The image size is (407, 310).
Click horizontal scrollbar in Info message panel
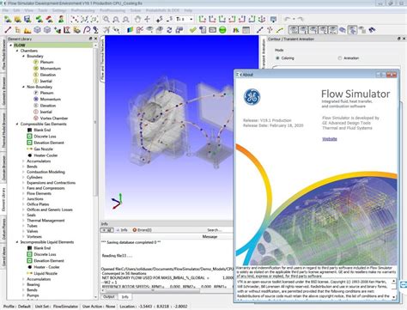[152, 290]
